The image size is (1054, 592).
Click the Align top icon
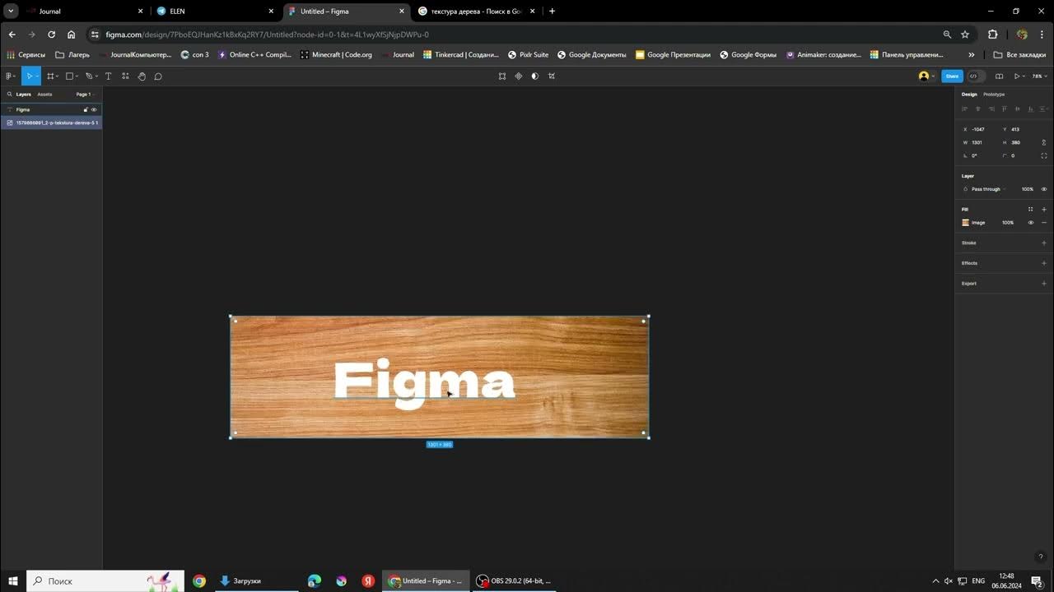tap(1005, 109)
